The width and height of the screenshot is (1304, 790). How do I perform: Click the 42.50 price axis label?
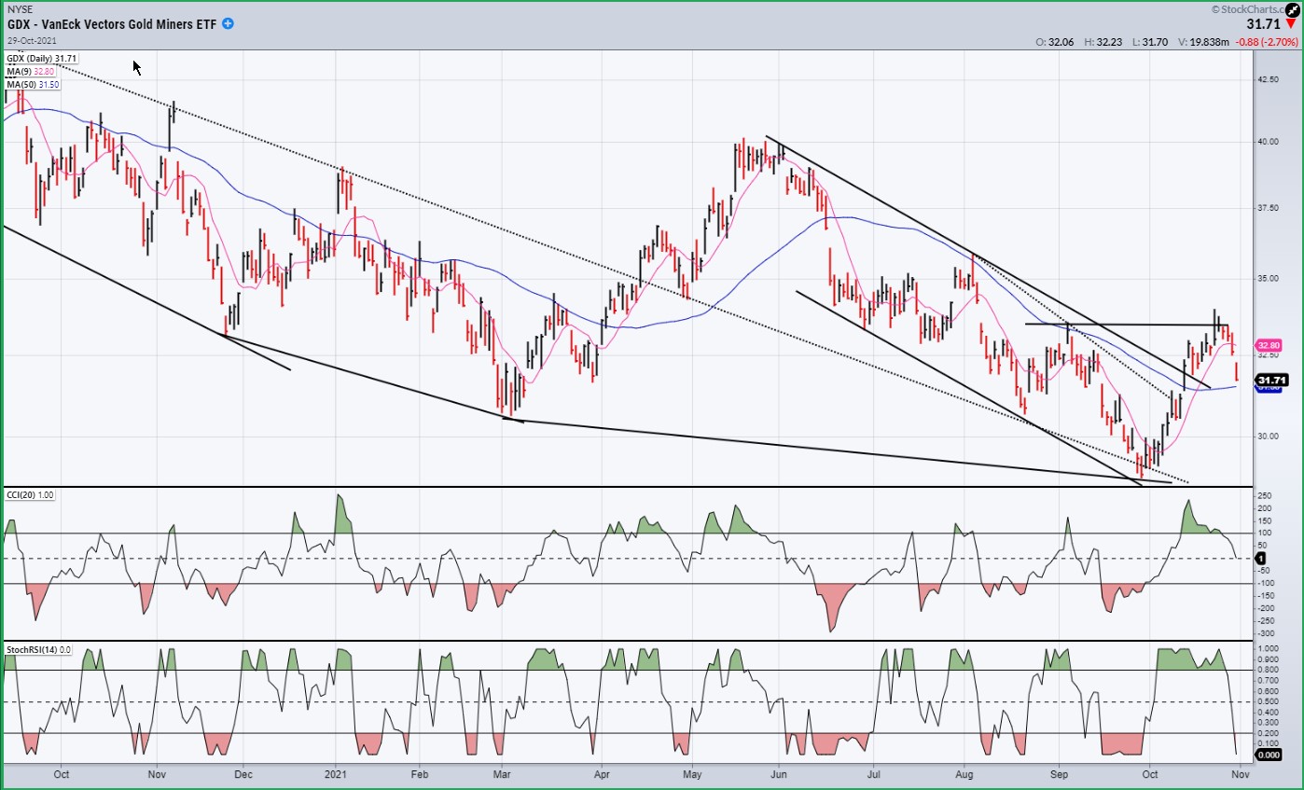[1270, 80]
